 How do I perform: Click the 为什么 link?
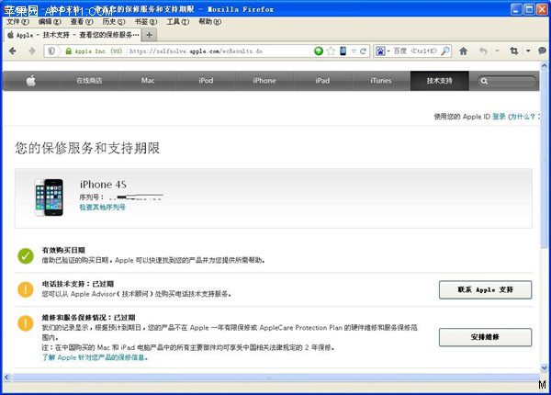point(523,117)
